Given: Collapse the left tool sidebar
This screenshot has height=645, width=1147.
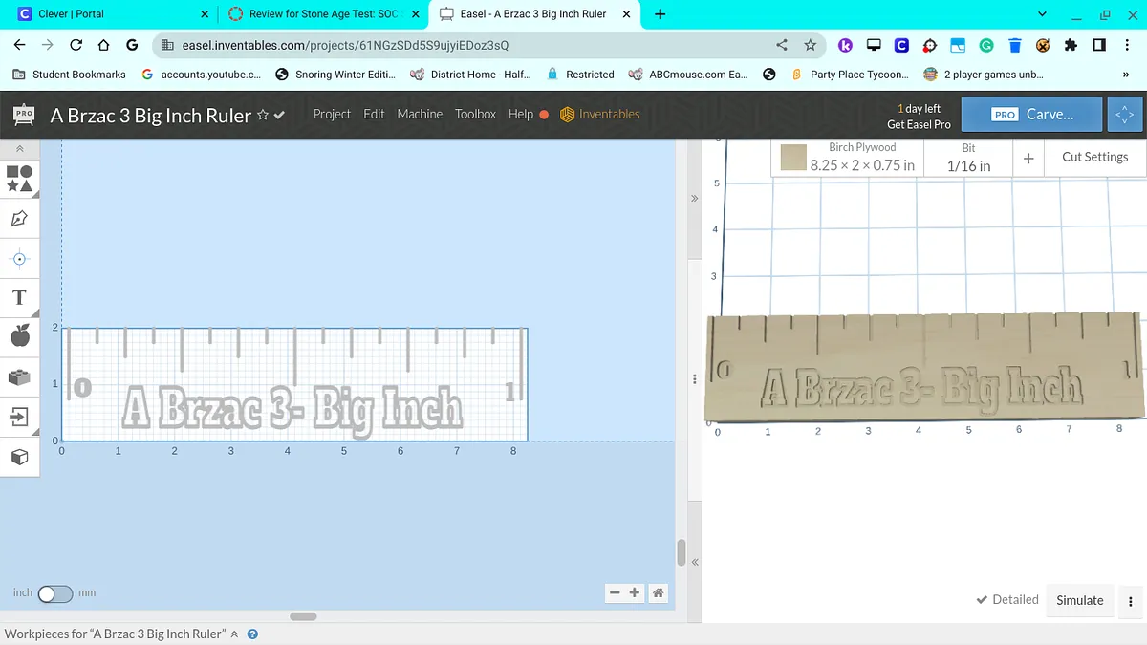Looking at the screenshot, I should [19, 149].
